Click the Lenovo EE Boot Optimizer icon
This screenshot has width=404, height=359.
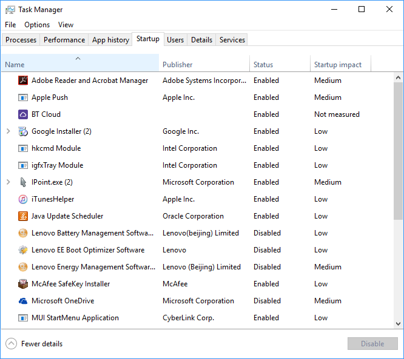pos(23,250)
